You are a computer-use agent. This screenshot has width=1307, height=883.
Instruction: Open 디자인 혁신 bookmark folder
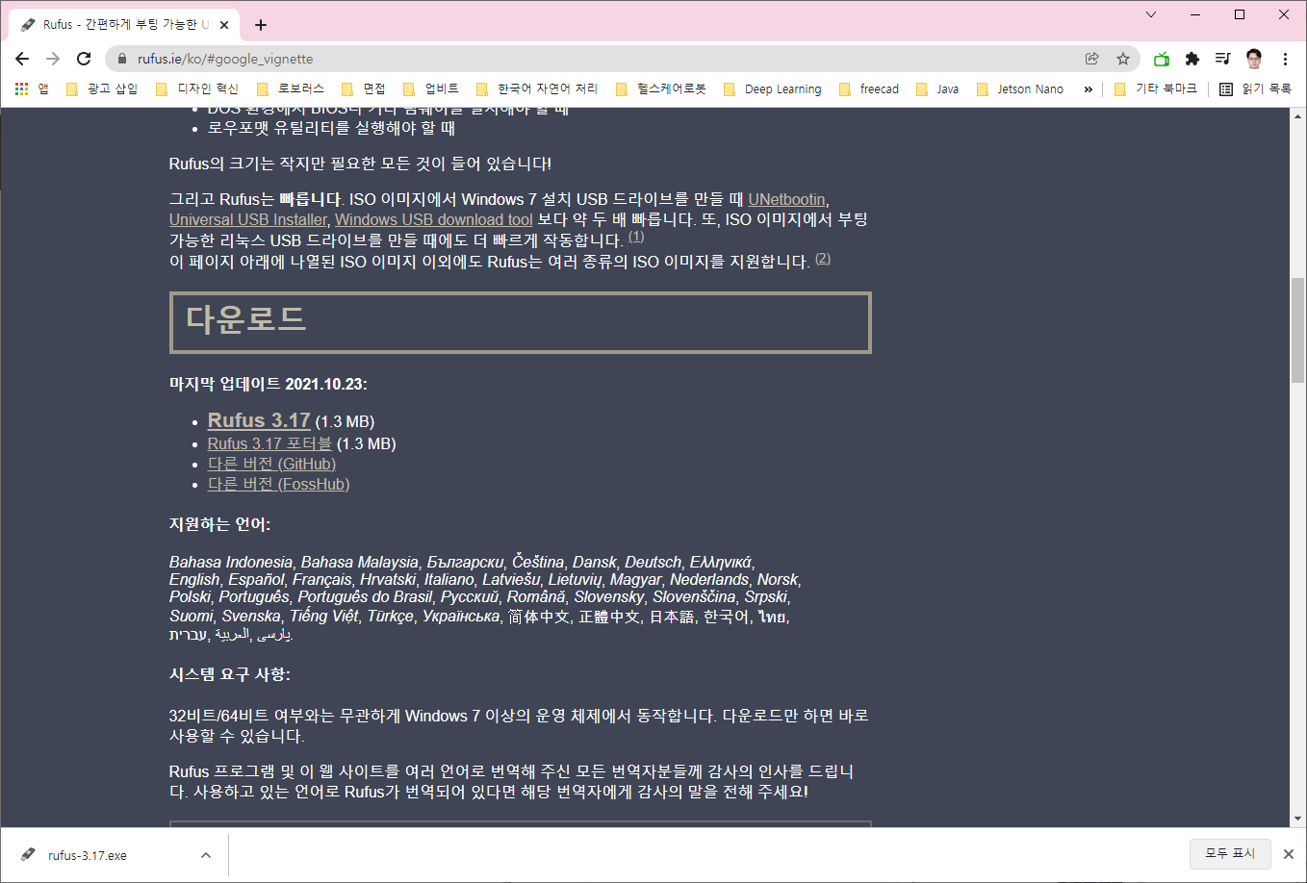[x=196, y=88]
